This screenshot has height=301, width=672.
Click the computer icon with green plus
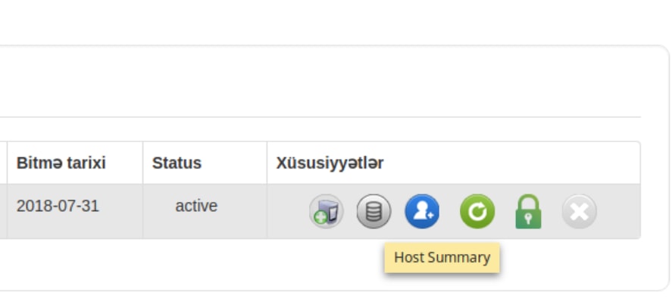pos(326,211)
